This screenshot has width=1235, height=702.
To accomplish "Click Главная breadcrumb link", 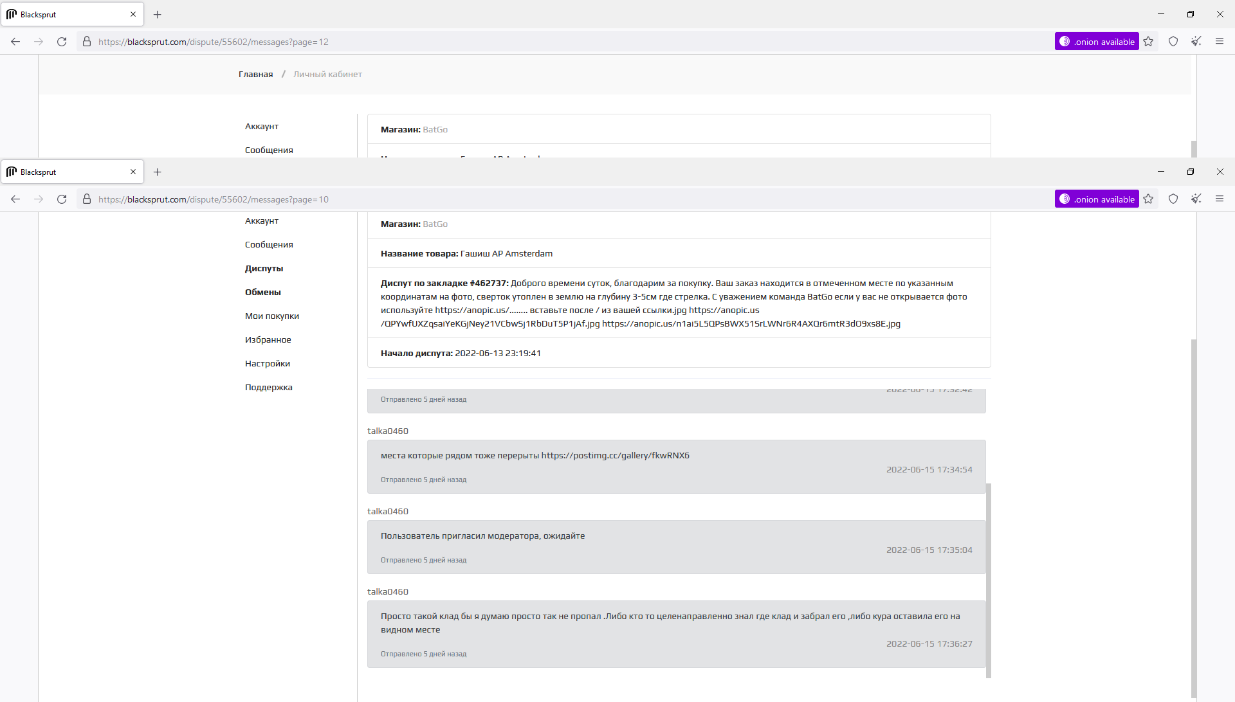I will [255, 74].
